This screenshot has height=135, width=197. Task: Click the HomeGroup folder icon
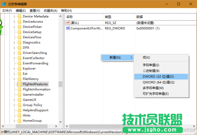pos(19,121)
